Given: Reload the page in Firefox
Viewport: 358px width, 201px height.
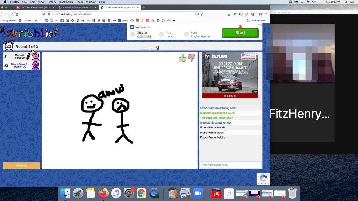Looking at the screenshot, I should click(11, 14).
